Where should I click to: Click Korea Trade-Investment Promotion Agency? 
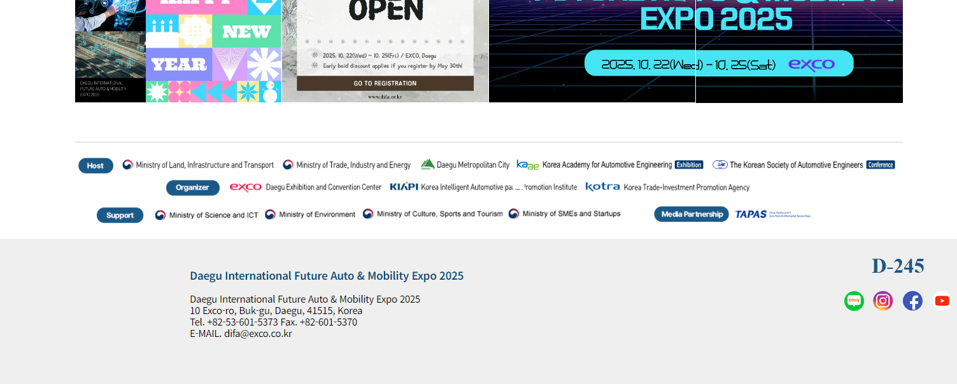coord(687,188)
